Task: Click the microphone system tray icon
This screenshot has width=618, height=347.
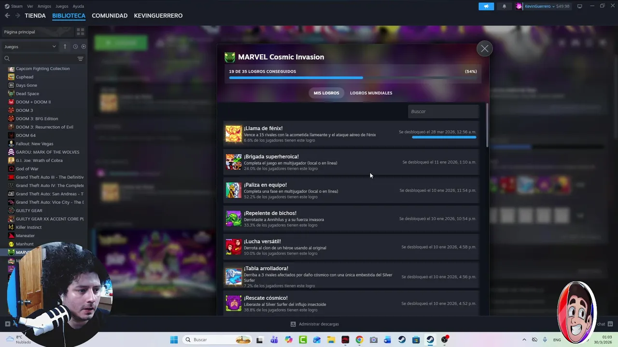Action: tap(545, 340)
